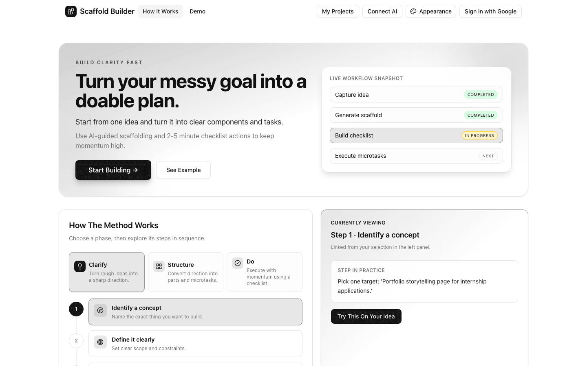Click the Start Building button
The width and height of the screenshot is (587, 366).
tap(113, 170)
